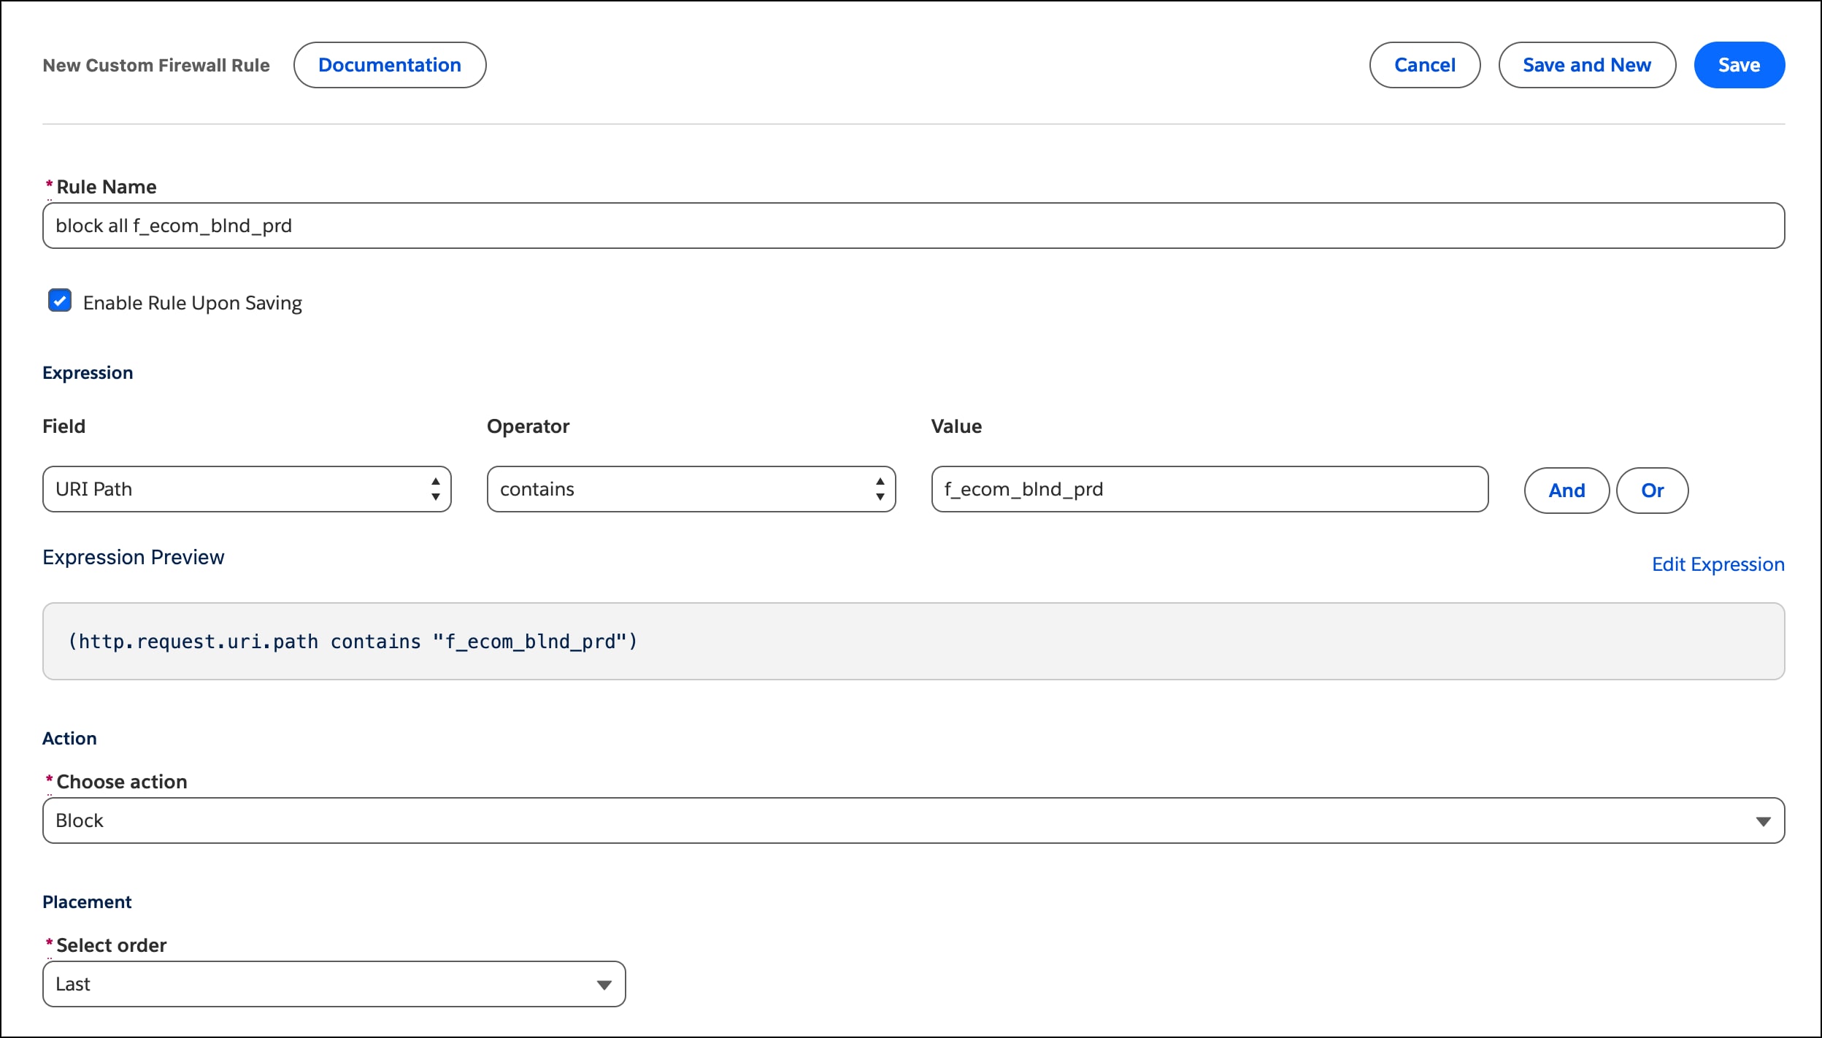This screenshot has height=1038, width=1822.
Task: Cancel the new firewall rule
Action: 1424,65
